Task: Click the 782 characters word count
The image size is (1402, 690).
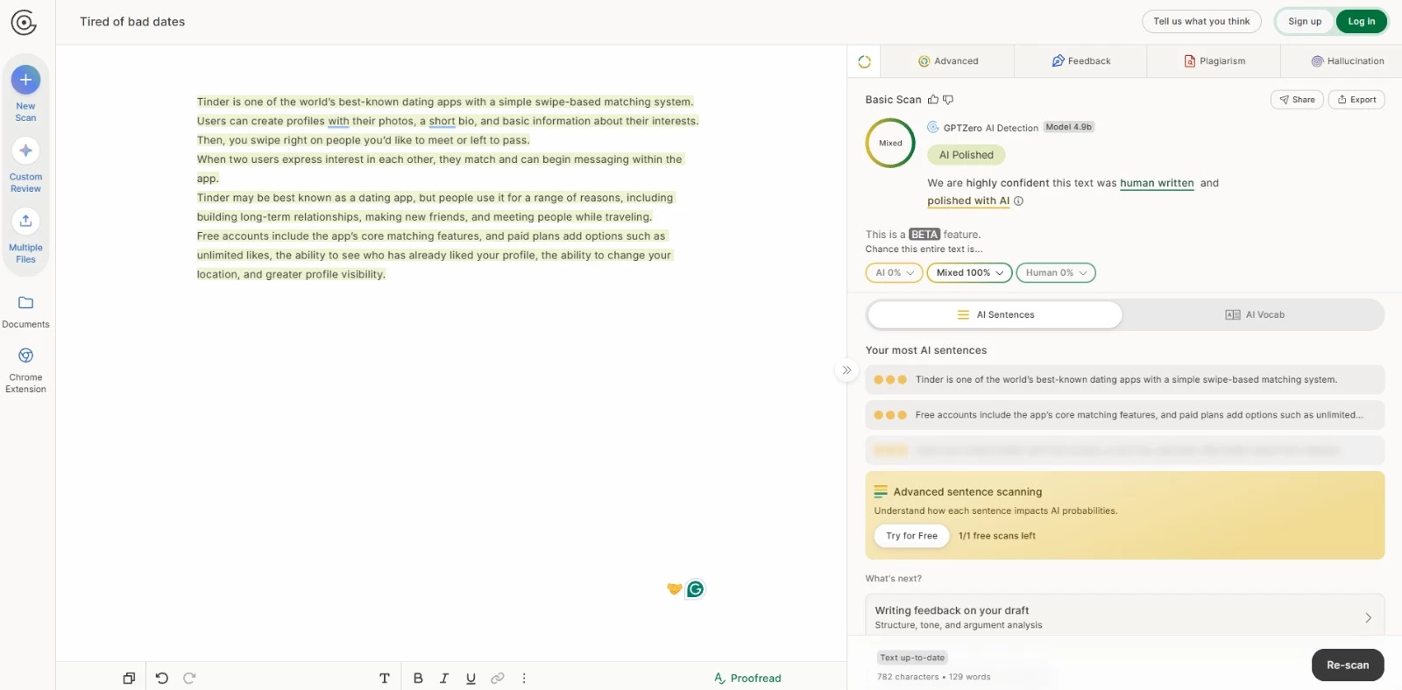Action: coord(934,677)
